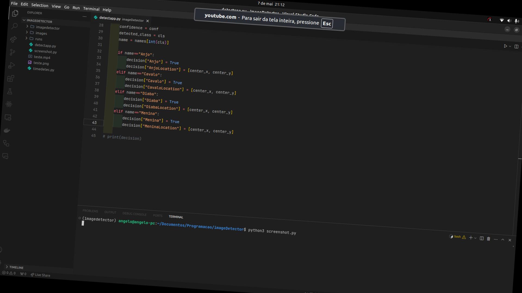
Task: Kill terminal with the trash icon
Action: tap(489, 239)
